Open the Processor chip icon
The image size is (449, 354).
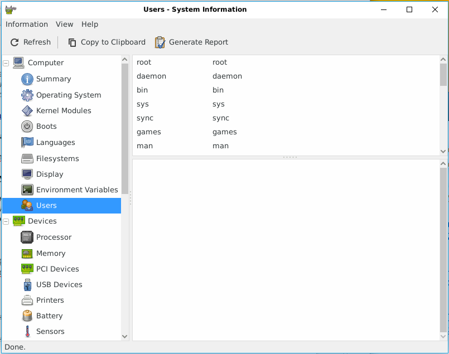point(27,237)
